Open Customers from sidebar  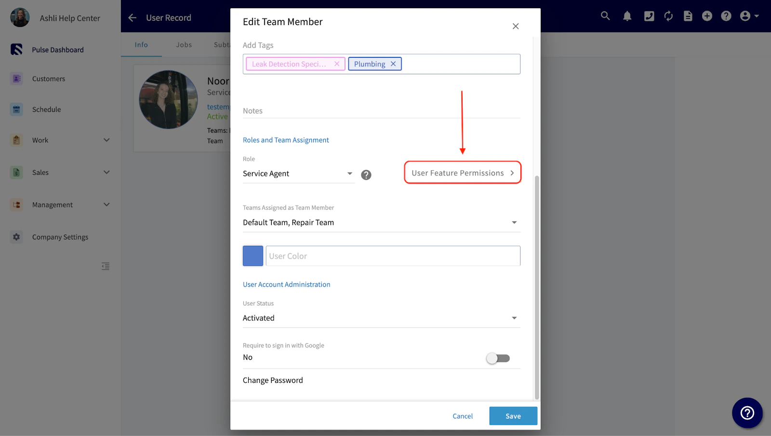tap(49, 79)
